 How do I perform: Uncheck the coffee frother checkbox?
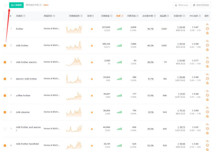tap(5, 95)
